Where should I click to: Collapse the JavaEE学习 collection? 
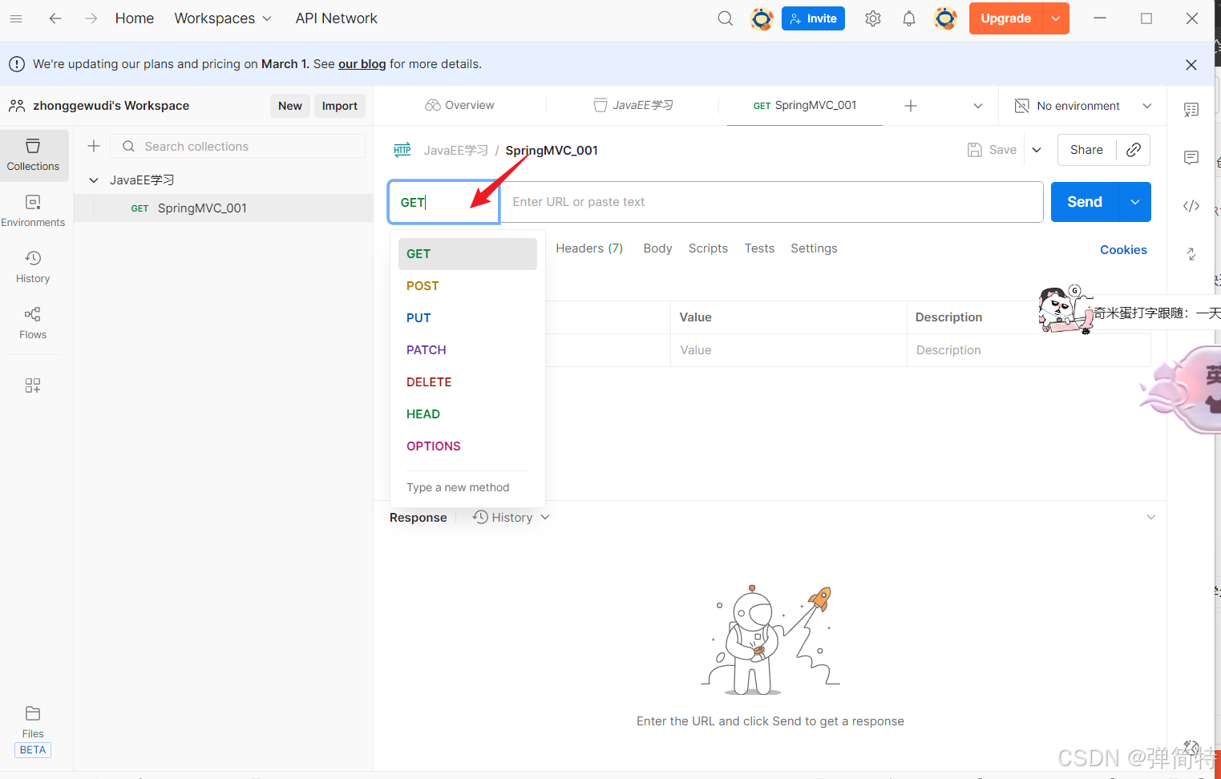94,180
